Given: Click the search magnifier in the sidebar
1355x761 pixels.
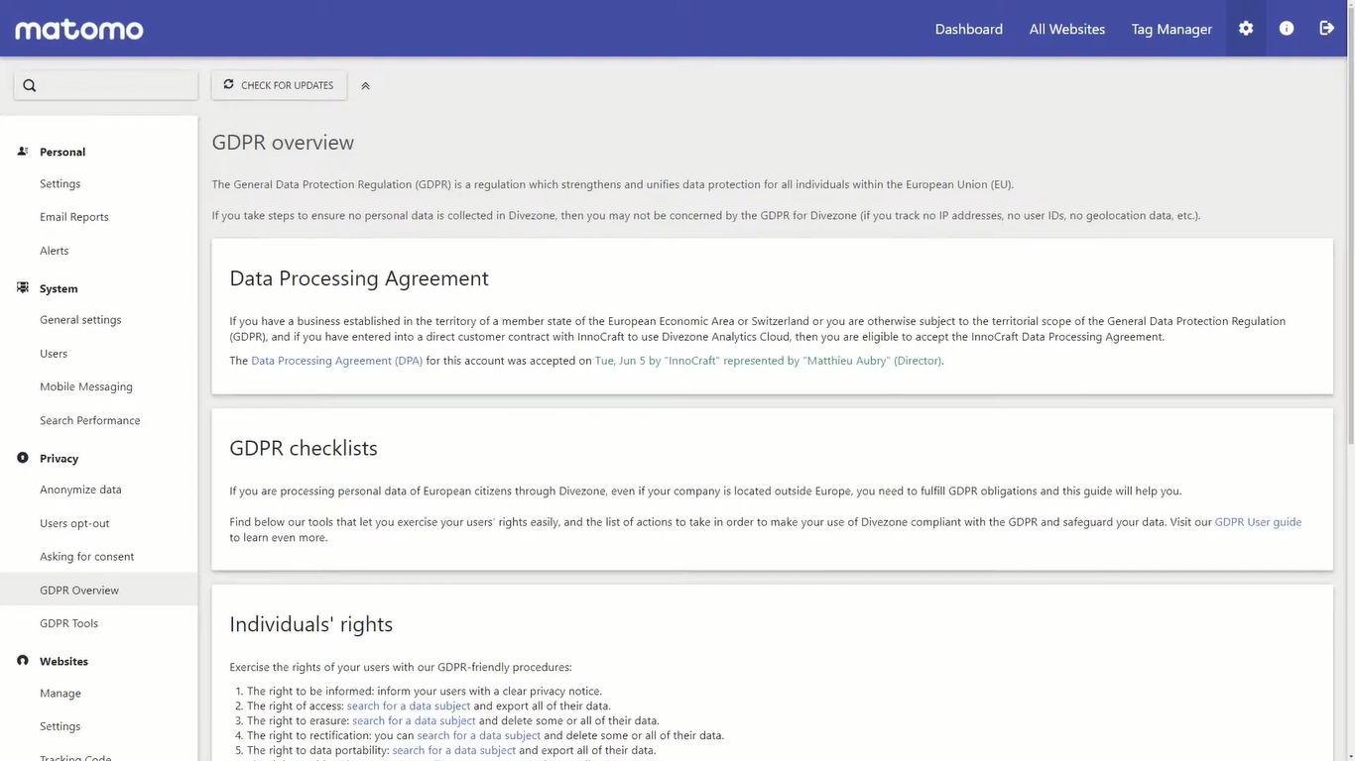Looking at the screenshot, I should (x=28, y=84).
